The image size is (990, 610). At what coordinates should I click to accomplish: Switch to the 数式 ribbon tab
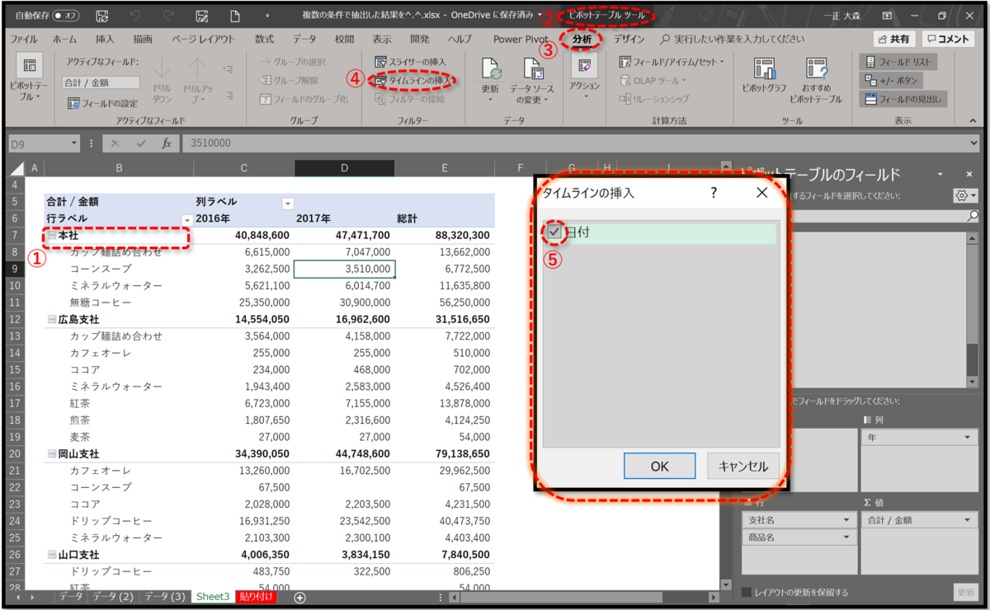[x=264, y=39]
